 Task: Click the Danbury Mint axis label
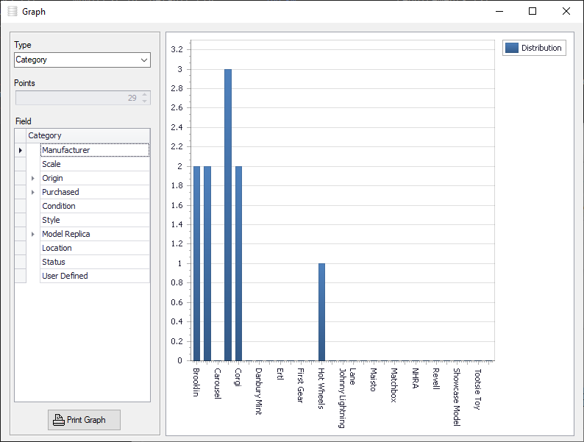coord(259,391)
